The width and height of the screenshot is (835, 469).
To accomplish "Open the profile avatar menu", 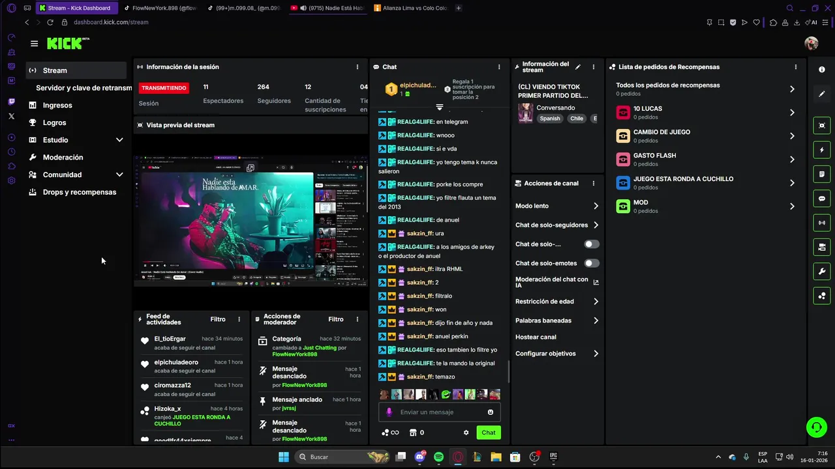I will point(812,44).
